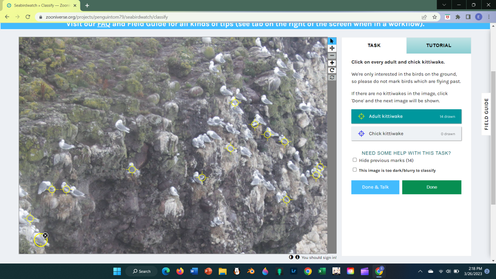Share this page icon in address bar
Screen dimensions: 496x279
tap(424, 17)
